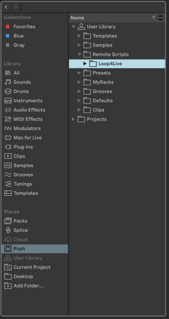
Task: Click the Add Folder... text
Action: tap(29, 286)
